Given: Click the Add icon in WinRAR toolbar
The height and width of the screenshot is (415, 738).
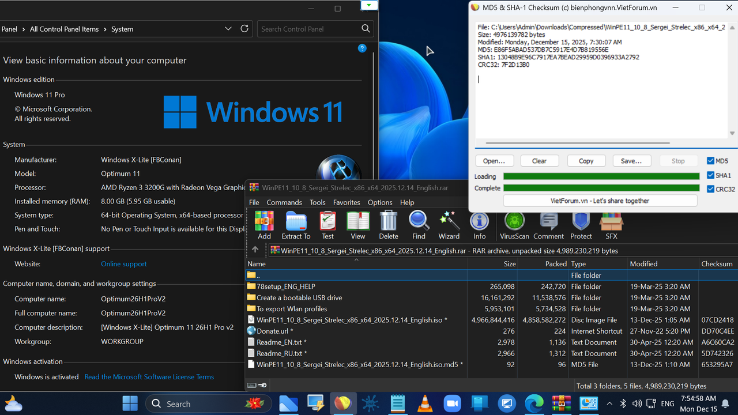Looking at the screenshot, I should click(x=264, y=225).
